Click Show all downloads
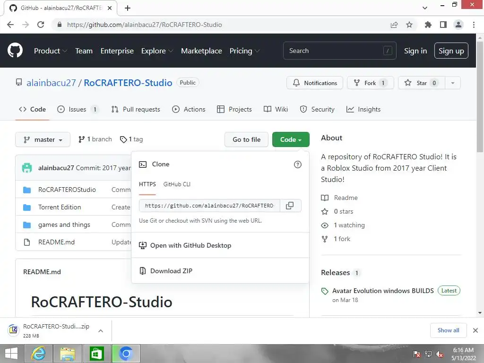Screen dimensions: 484x363 click(x=448, y=330)
